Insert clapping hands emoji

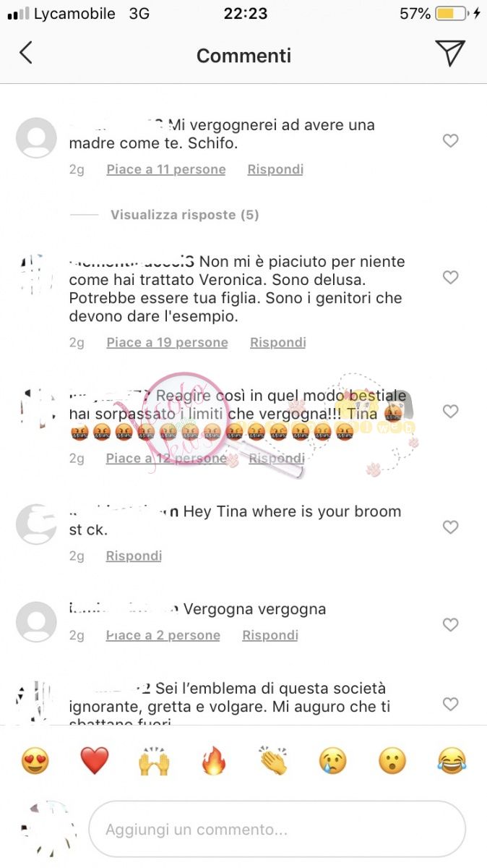(273, 761)
